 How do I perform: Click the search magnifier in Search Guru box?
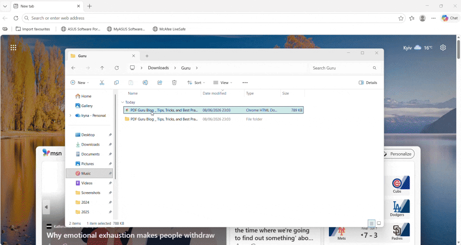coord(375,68)
